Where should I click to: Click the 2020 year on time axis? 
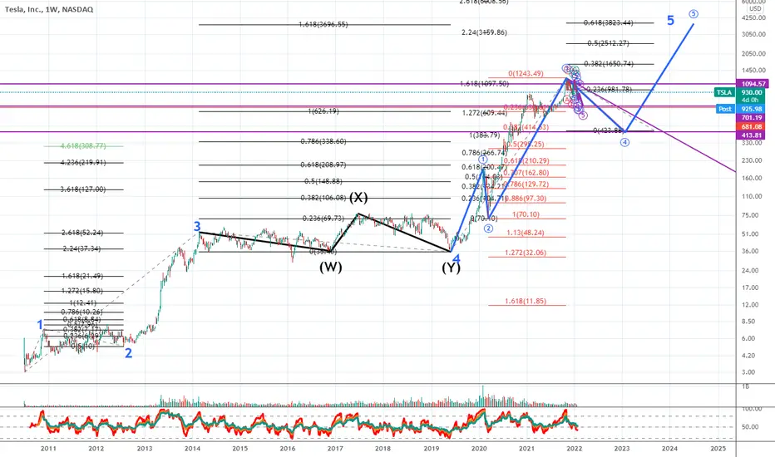click(x=479, y=449)
